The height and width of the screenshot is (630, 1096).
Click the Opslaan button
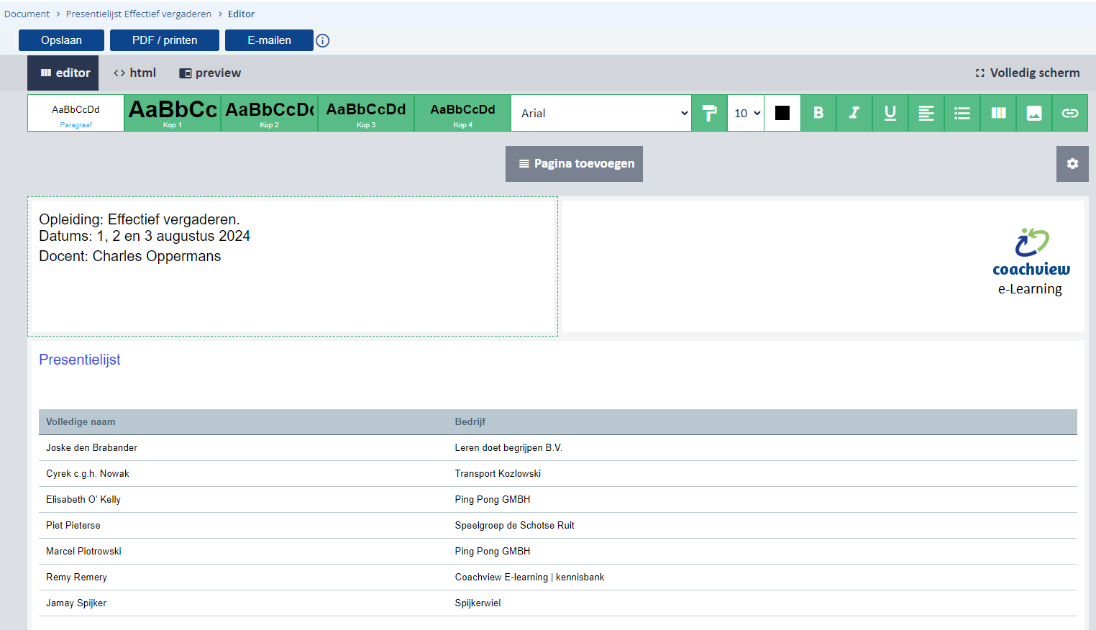pyautogui.click(x=61, y=40)
